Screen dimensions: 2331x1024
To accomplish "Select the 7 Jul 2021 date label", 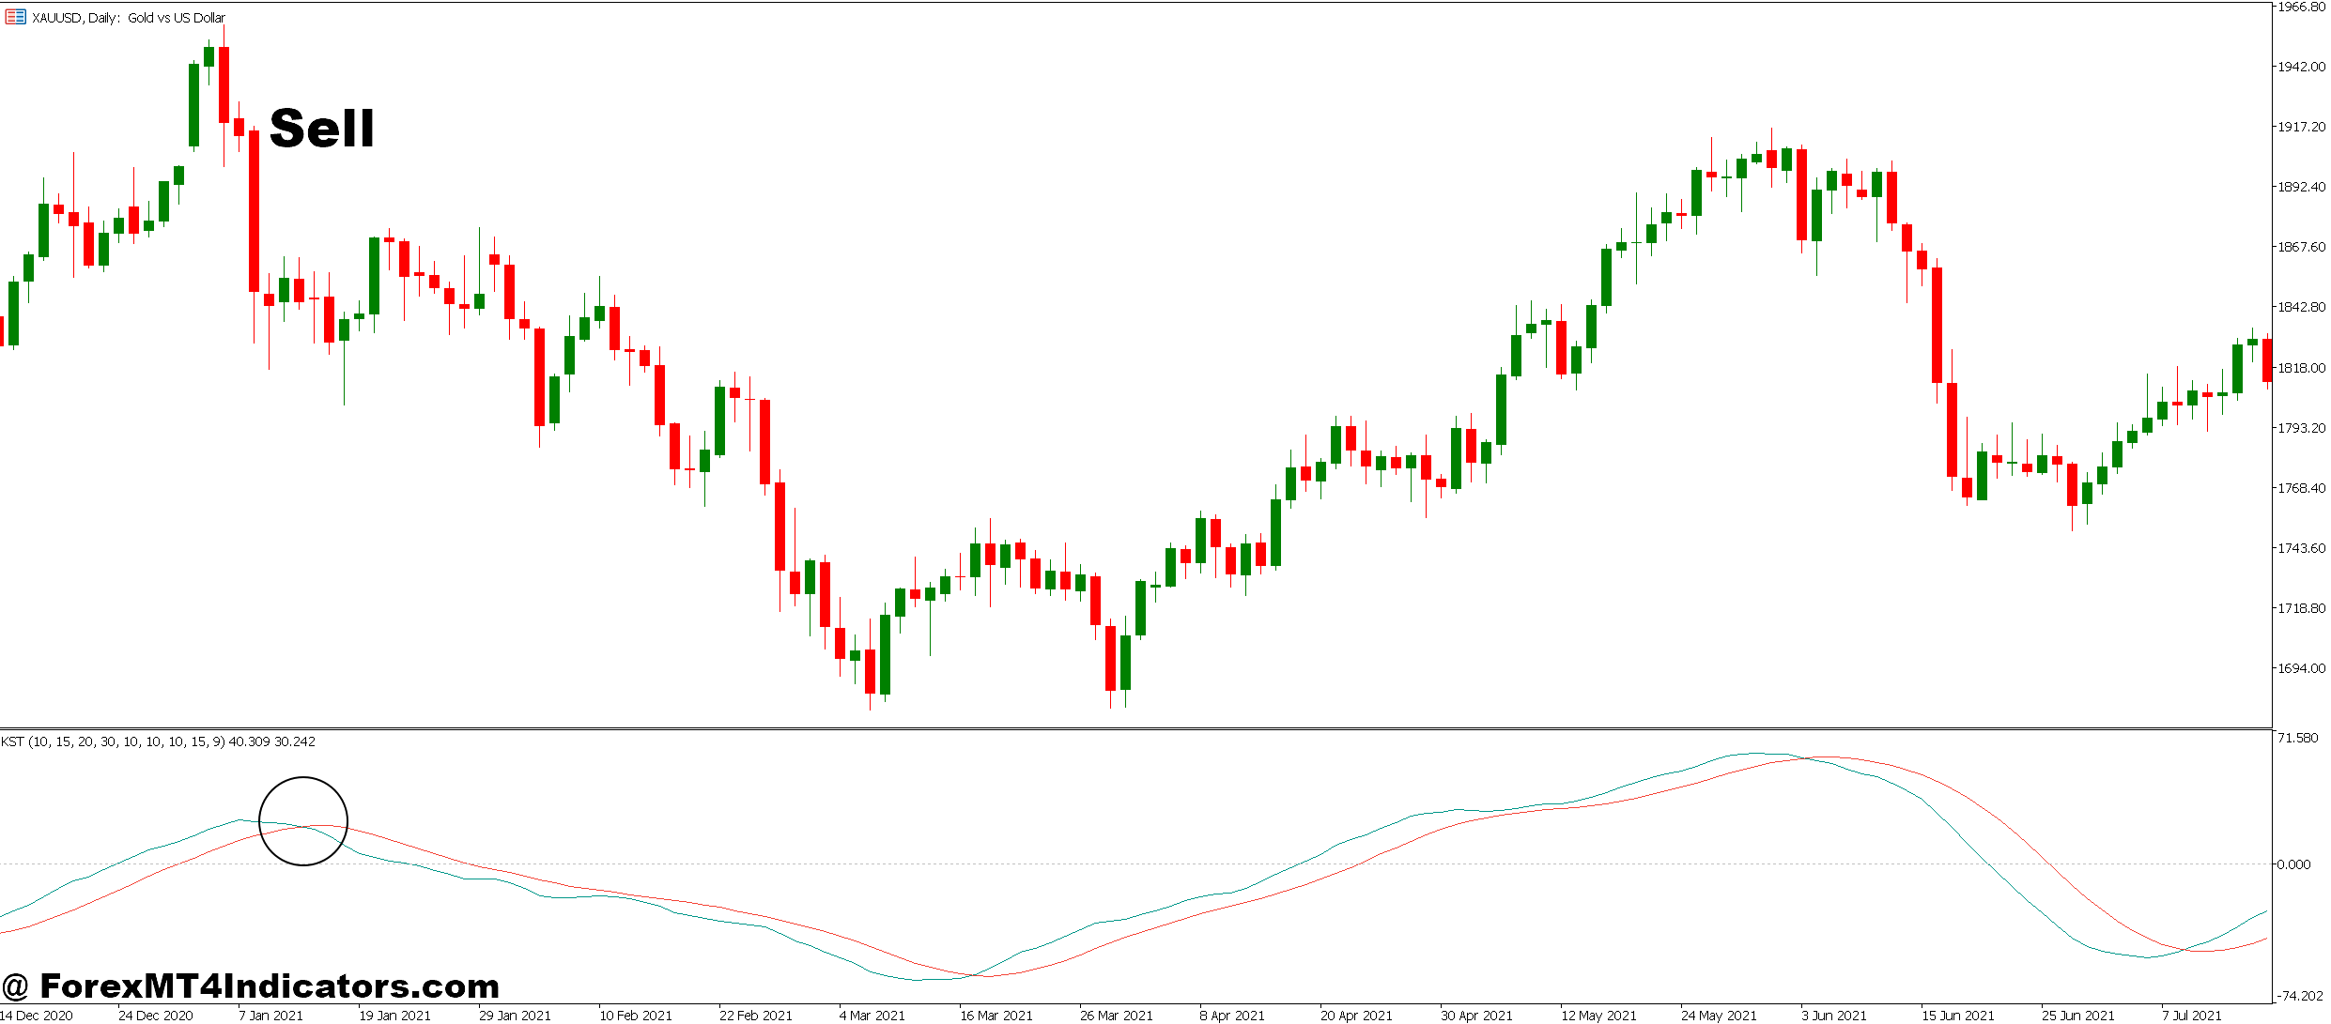I will click(x=2193, y=1016).
